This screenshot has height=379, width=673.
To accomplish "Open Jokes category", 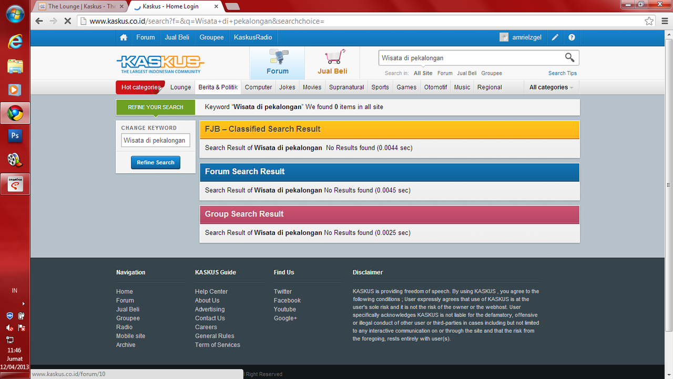I will click(287, 87).
